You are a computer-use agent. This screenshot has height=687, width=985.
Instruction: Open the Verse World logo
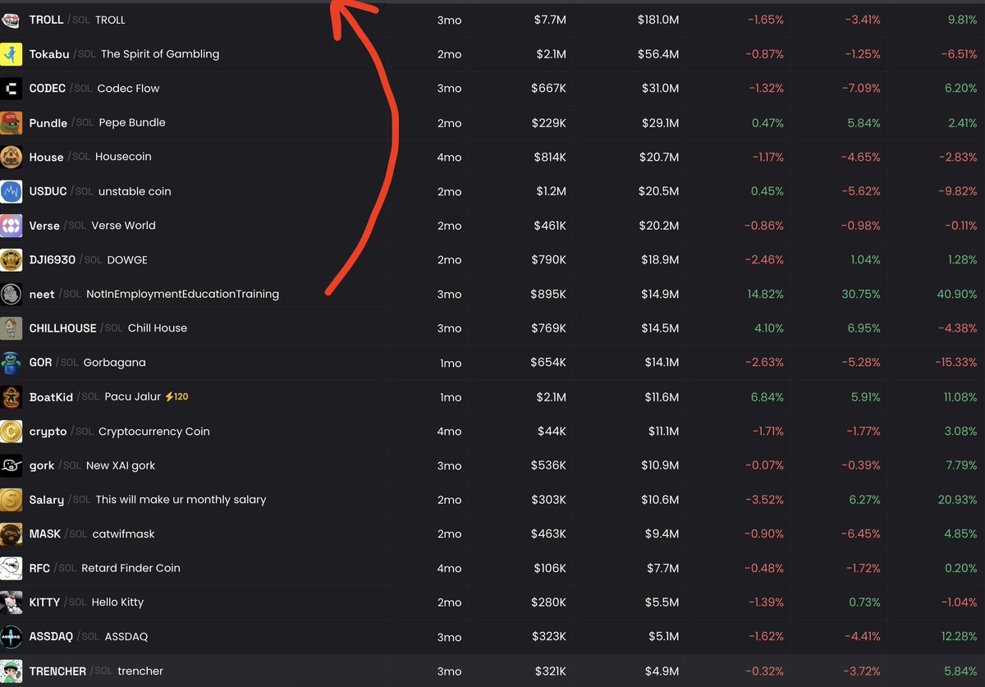[x=11, y=226]
